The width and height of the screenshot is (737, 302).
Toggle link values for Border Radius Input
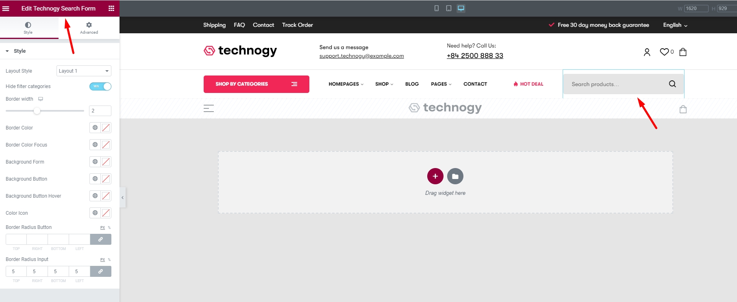tap(100, 272)
